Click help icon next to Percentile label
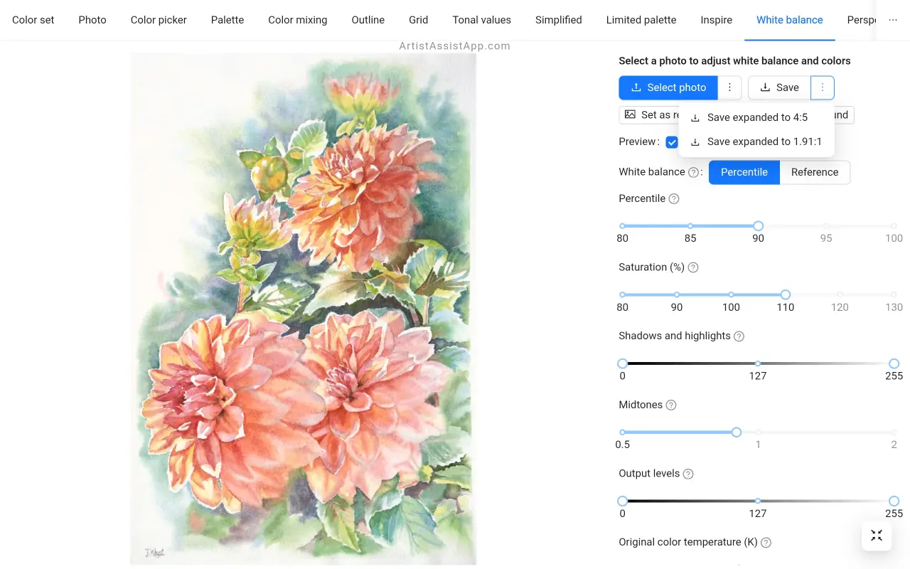Viewport: 910px width, 569px height. (674, 199)
